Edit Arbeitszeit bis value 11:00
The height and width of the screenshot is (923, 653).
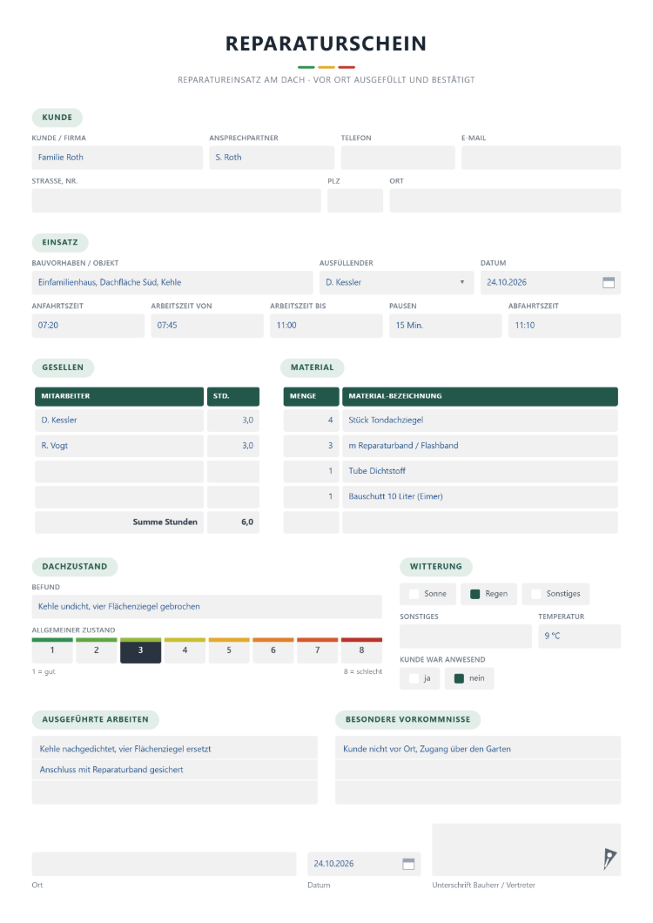click(x=326, y=326)
